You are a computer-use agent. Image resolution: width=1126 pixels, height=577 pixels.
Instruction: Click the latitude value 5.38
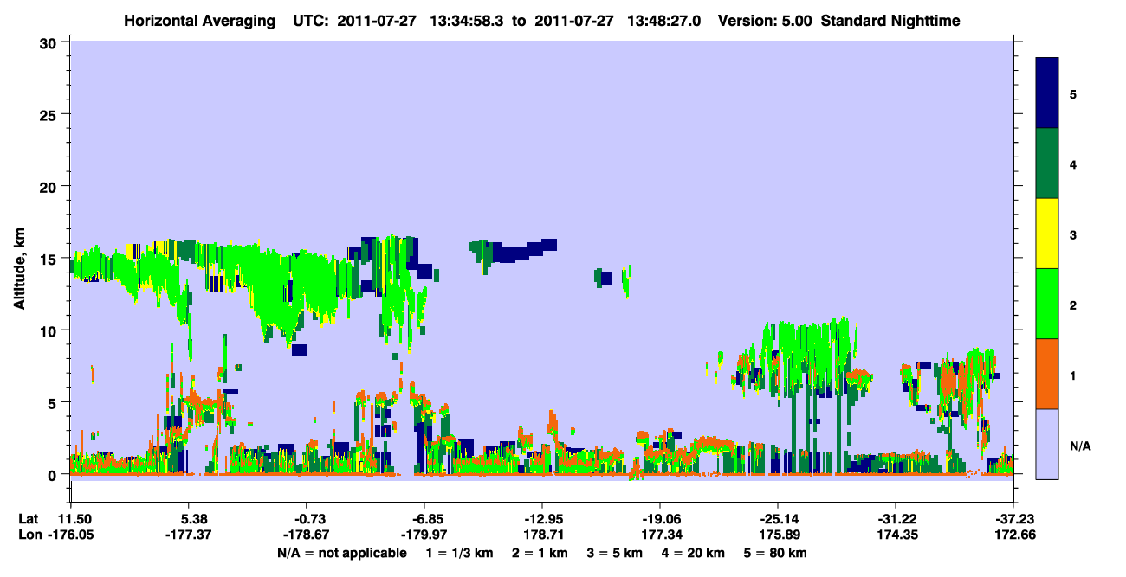point(190,518)
